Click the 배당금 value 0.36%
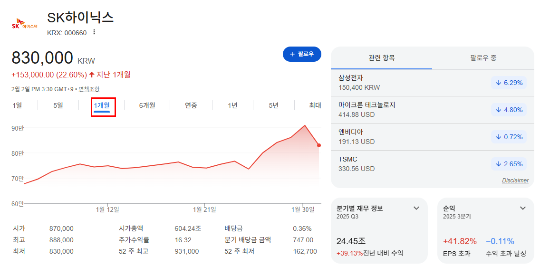 pyautogui.click(x=302, y=228)
